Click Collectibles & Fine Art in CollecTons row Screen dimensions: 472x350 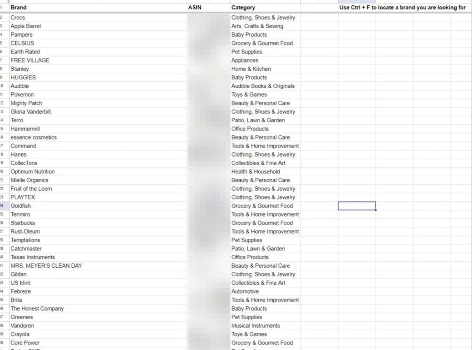pos(265,163)
